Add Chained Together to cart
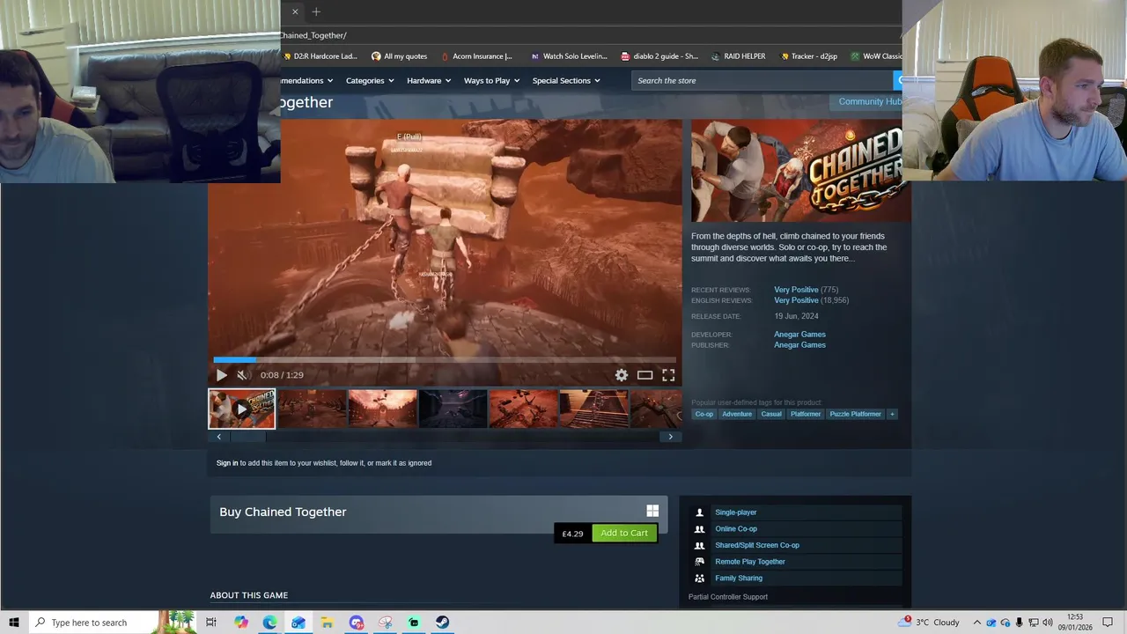1127x634 pixels. pos(624,533)
